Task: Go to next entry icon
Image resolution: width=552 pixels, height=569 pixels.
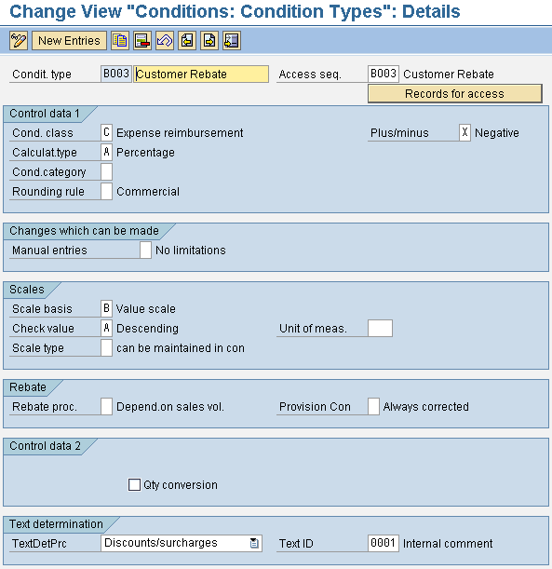Action: click(x=209, y=40)
